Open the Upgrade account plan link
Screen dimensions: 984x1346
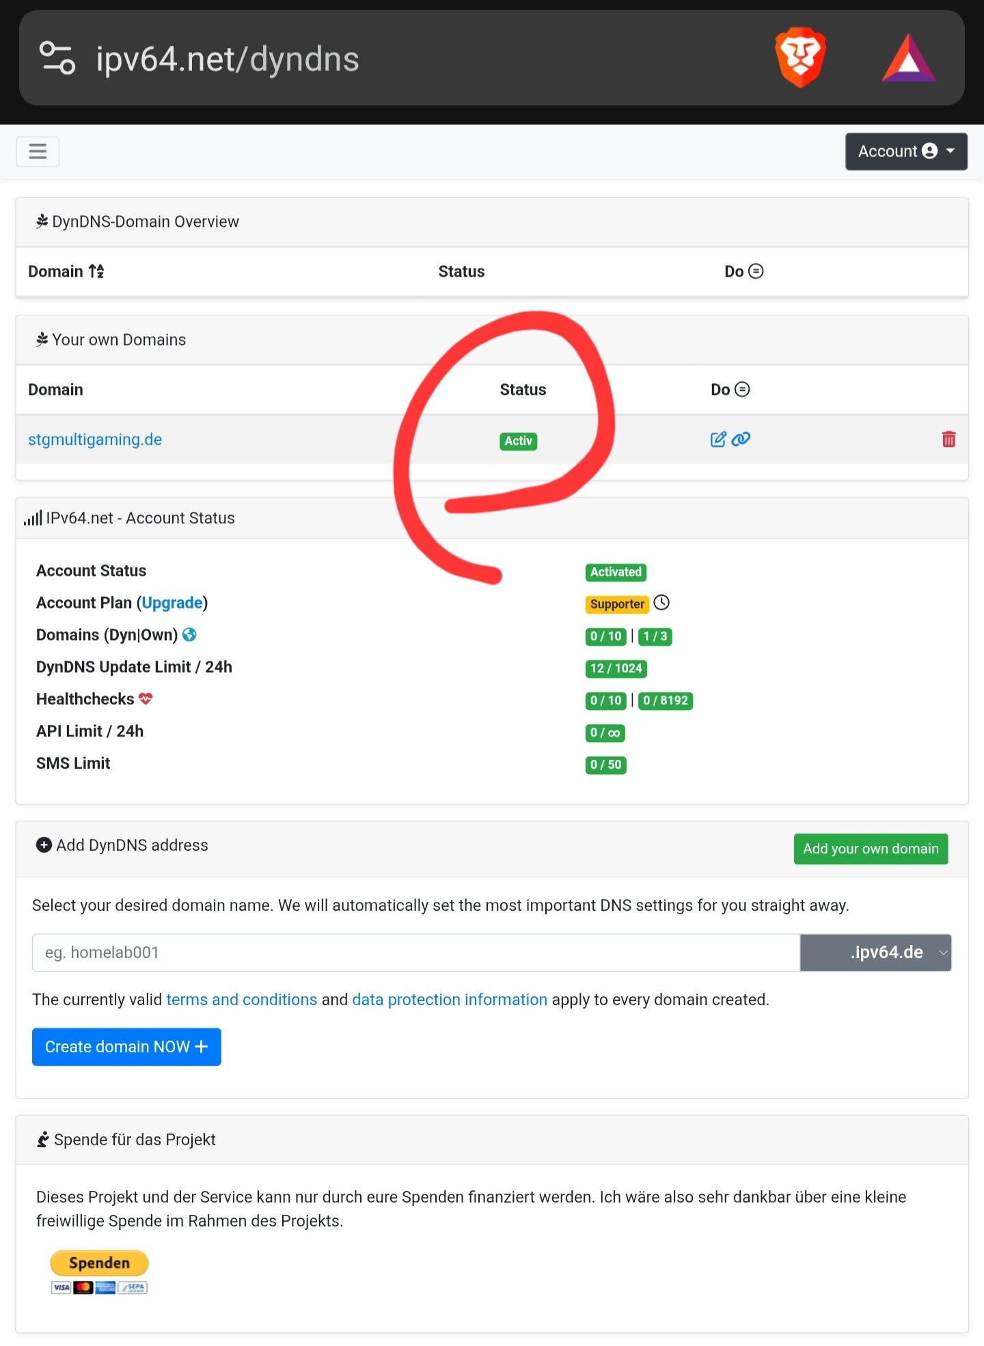(x=172, y=603)
